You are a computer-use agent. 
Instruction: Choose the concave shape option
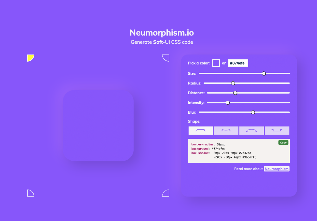click(226, 131)
